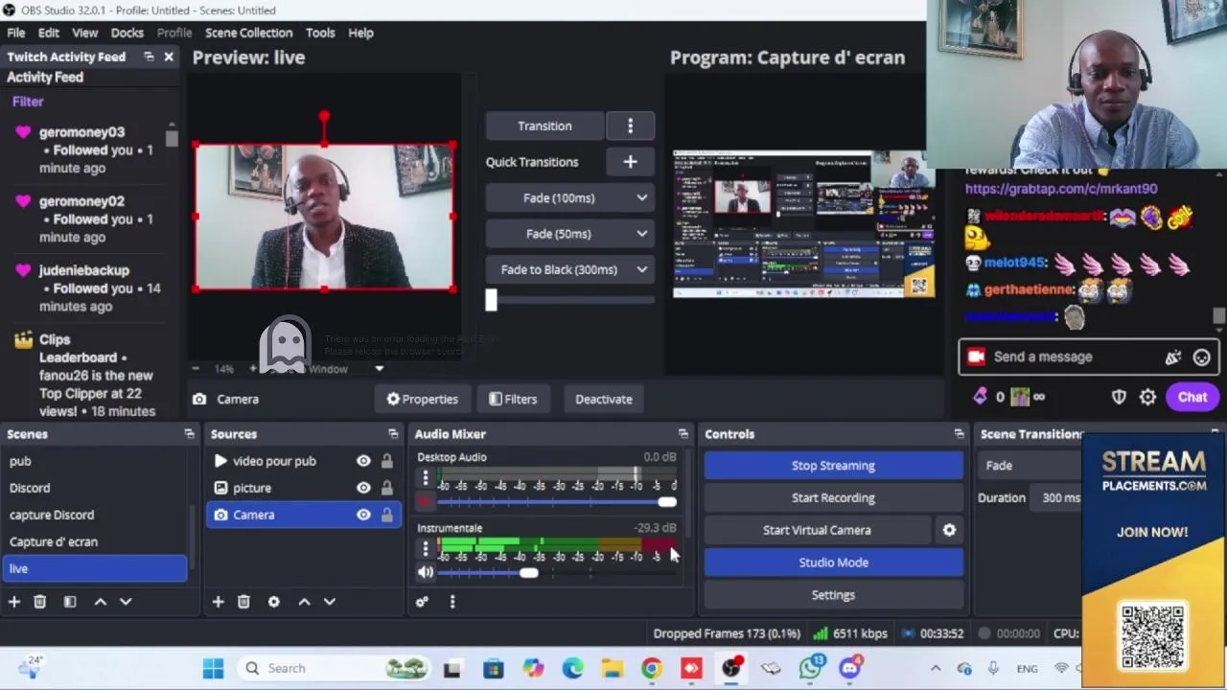This screenshot has height=690, width=1227.
Task: Open the Help menu
Action: pyautogui.click(x=360, y=33)
